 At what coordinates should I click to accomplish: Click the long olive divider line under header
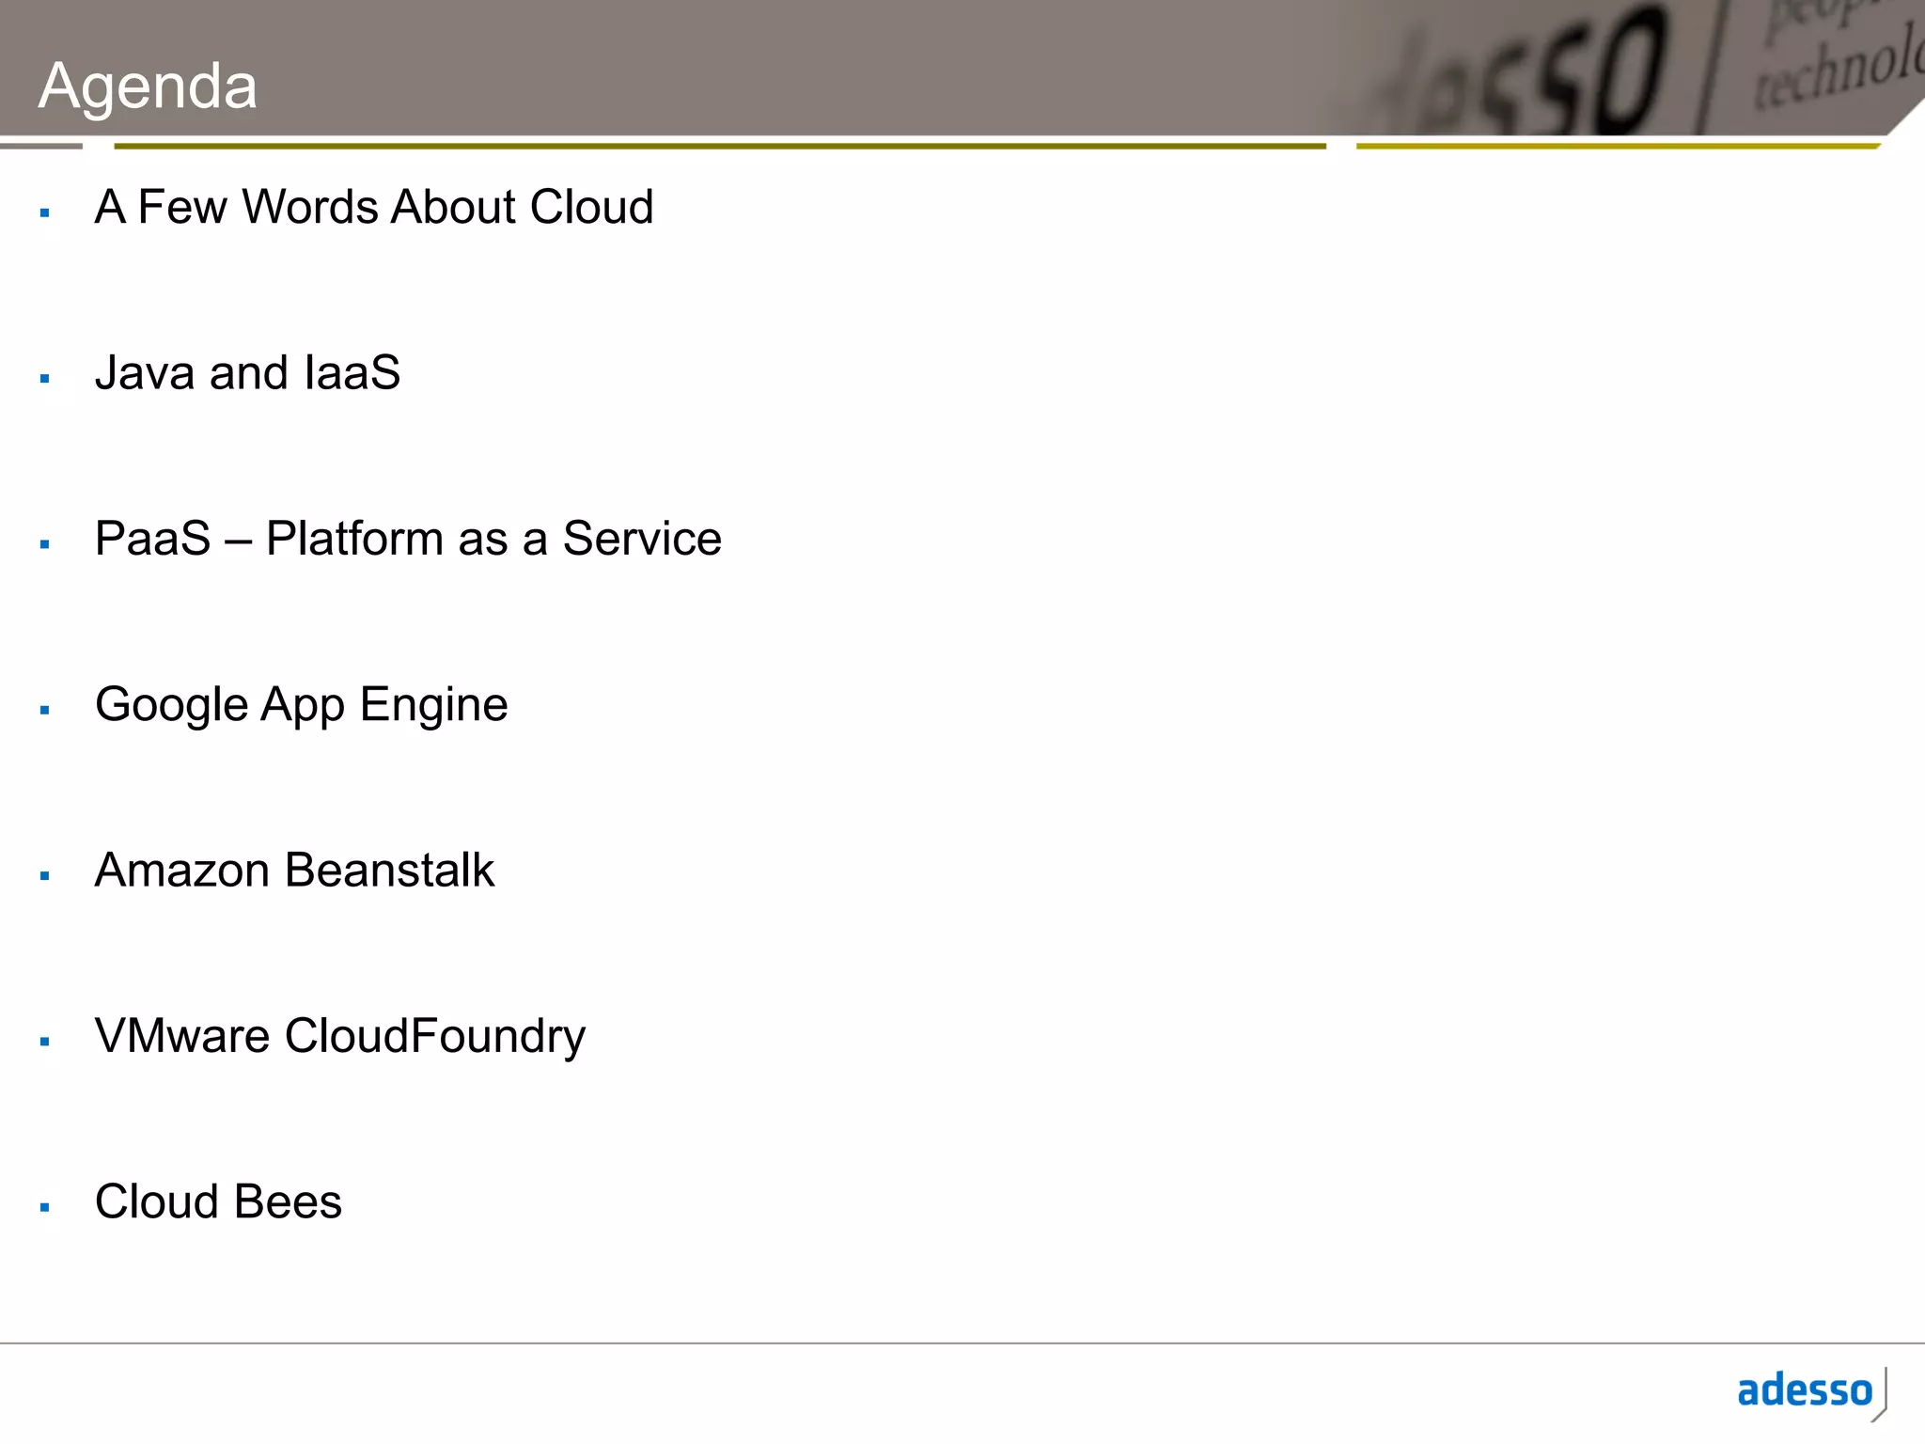tap(719, 147)
